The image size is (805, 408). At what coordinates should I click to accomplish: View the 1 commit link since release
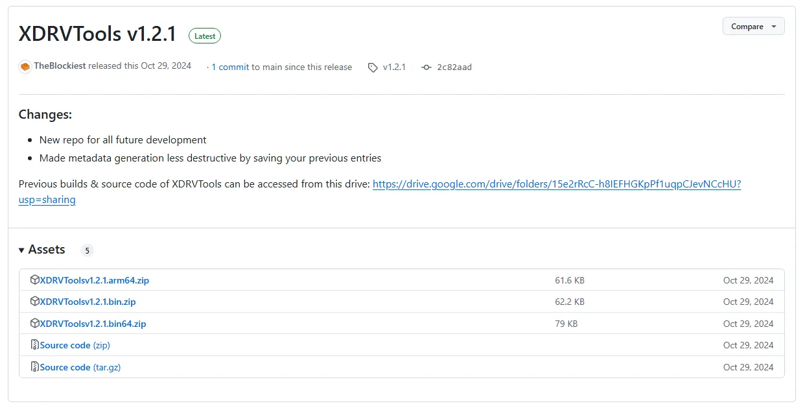(230, 67)
